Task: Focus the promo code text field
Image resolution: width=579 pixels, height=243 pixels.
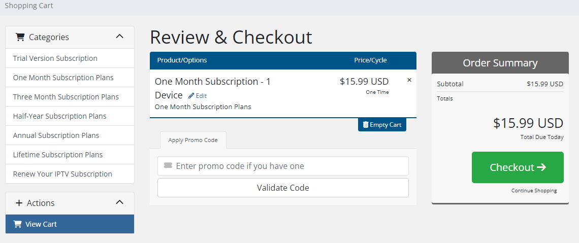Action: coord(289,166)
